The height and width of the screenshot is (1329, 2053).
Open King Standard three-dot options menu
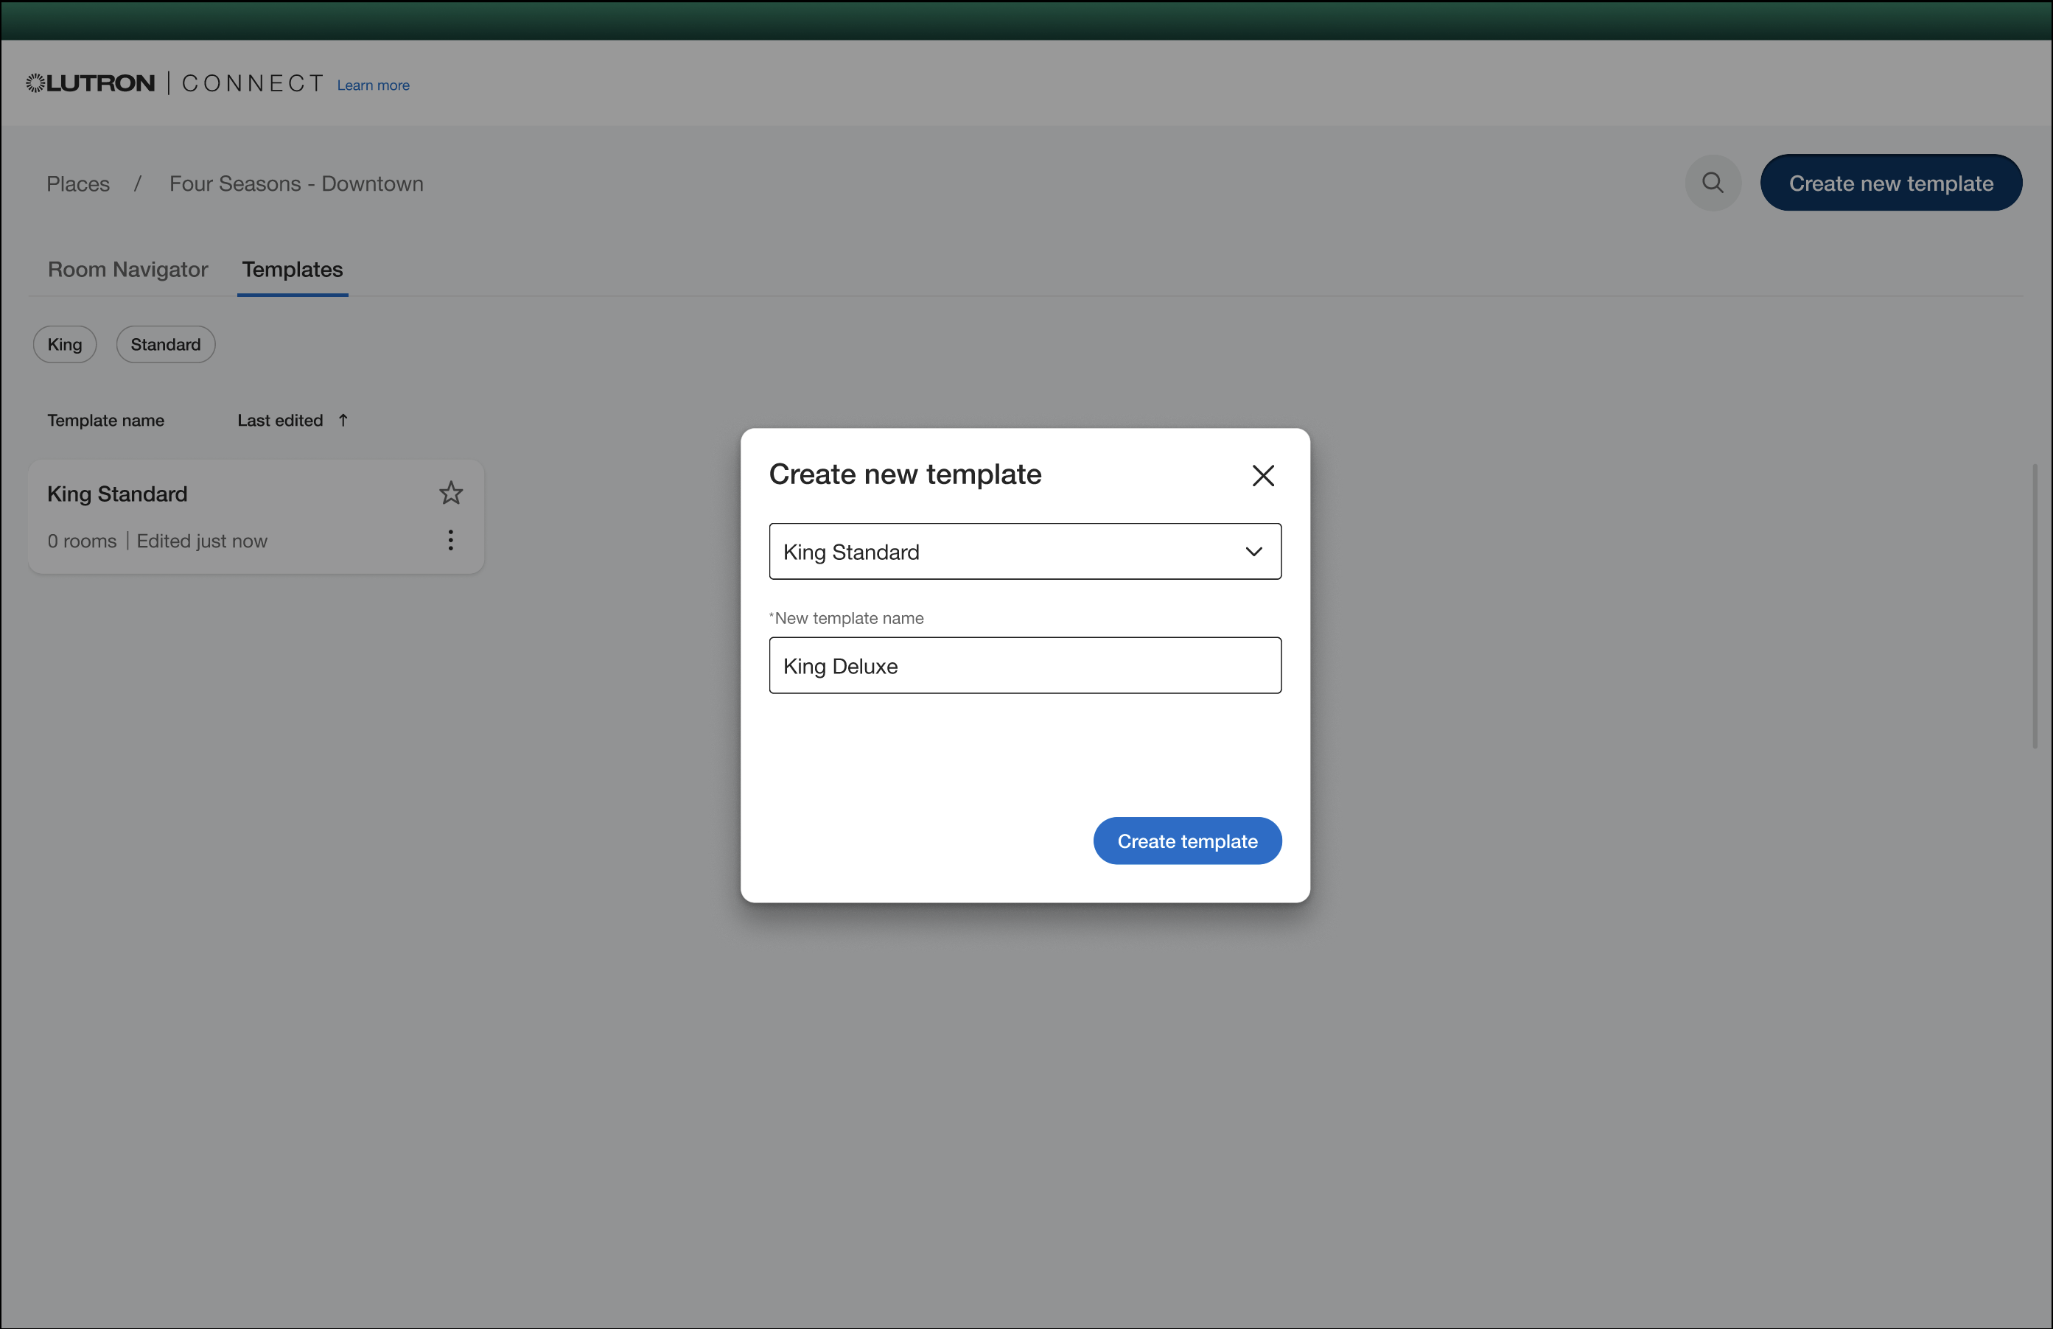(x=450, y=541)
